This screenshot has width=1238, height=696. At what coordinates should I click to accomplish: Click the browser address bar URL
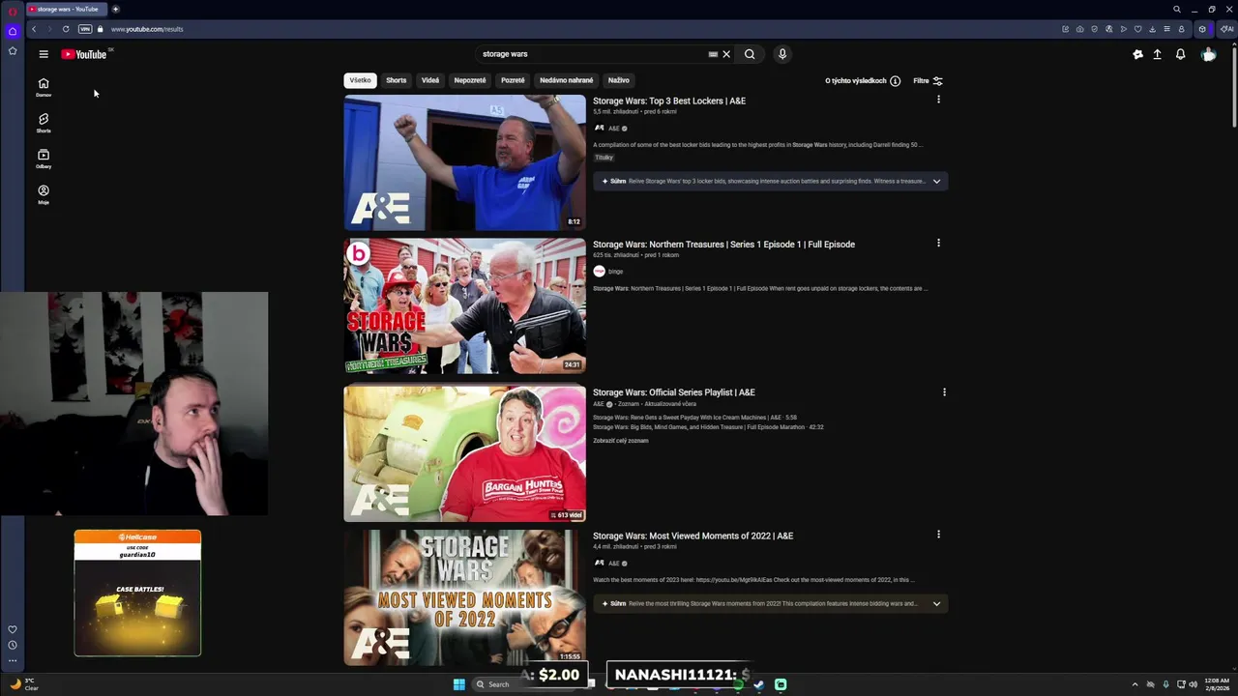[147, 29]
